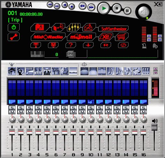Viewport: 165px width, 158px height.
Task: Skip to the next song
Action: tap(72, 7)
